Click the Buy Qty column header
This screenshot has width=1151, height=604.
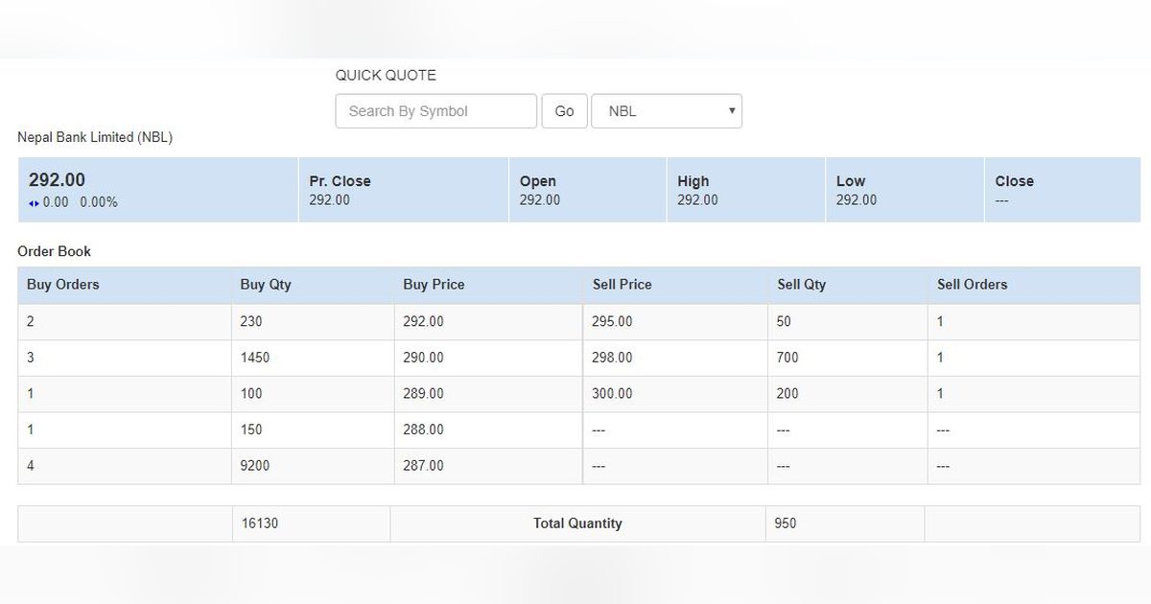(x=266, y=285)
